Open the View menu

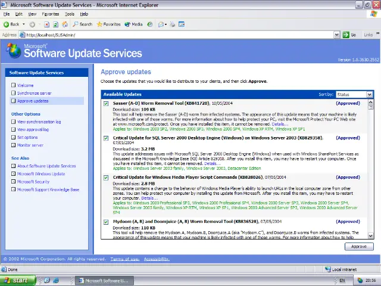click(32, 14)
